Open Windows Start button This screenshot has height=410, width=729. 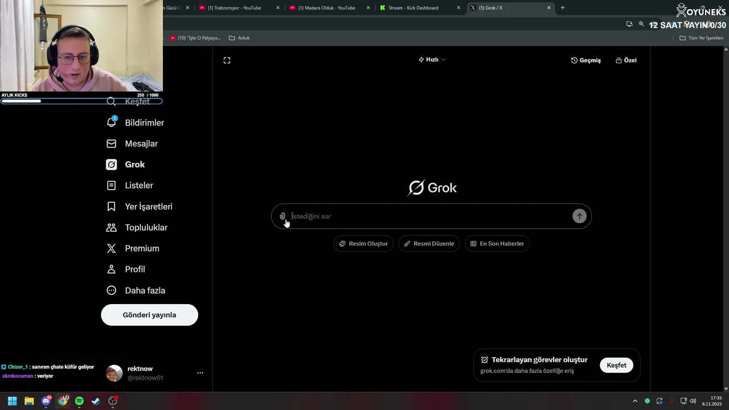(x=12, y=401)
